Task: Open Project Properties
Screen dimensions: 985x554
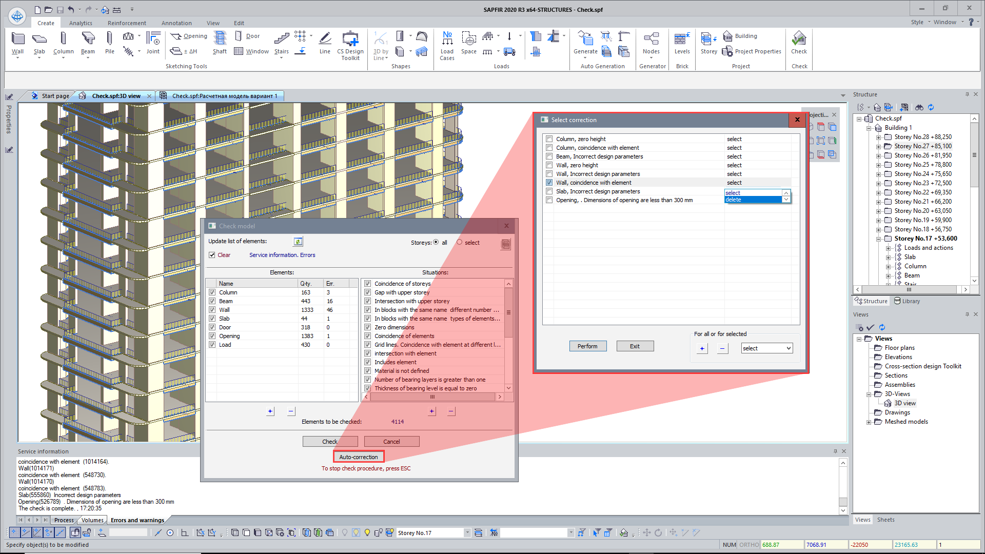Action: coord(752,51)
